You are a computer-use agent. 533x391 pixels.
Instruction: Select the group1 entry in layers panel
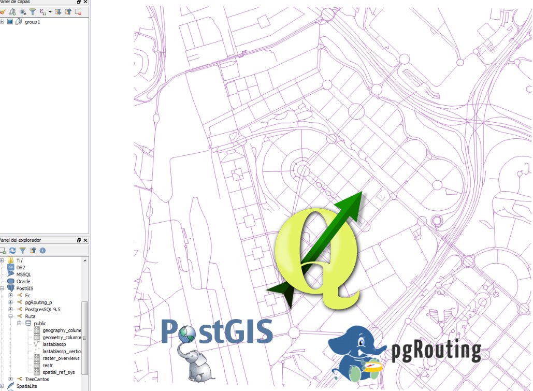[x=32, y=22]
